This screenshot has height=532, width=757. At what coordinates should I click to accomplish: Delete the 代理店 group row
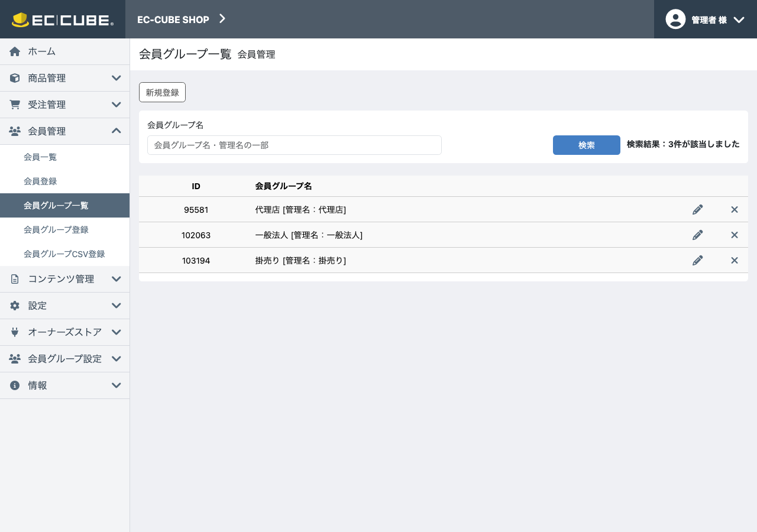pyautogui.click(x=735, y=209)
